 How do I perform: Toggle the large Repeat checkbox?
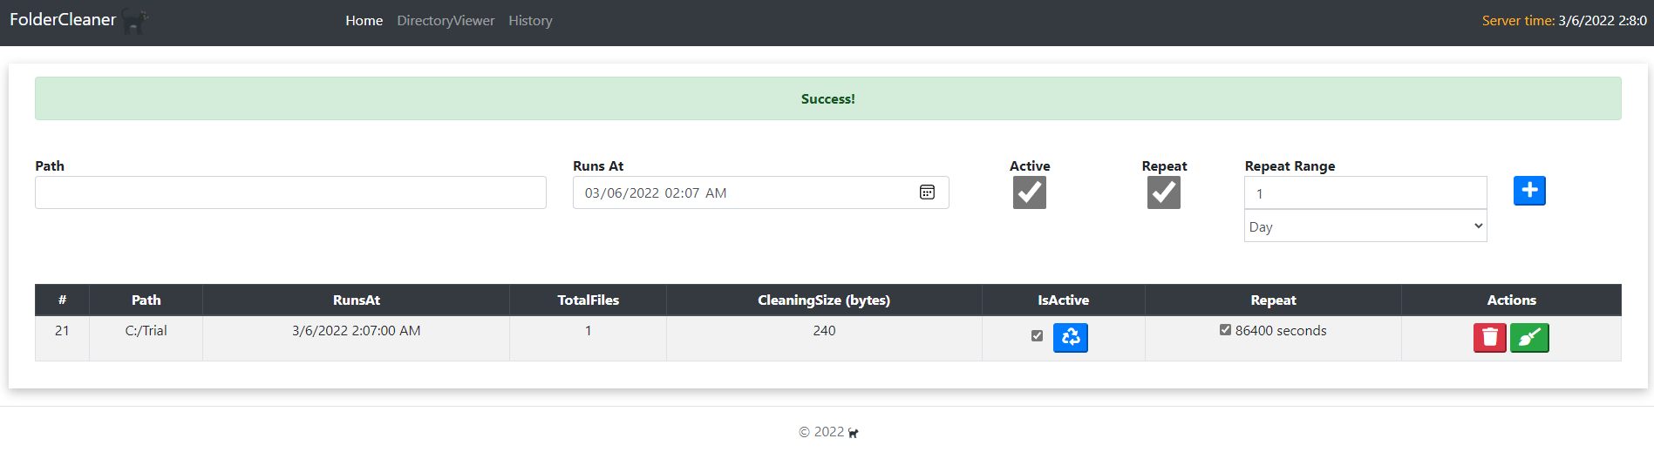point(1164,192)
